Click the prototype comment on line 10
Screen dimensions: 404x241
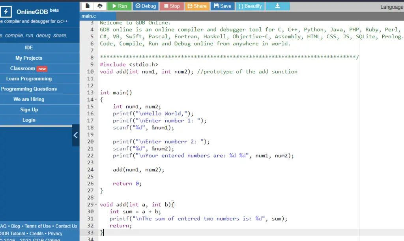click(247, 72)
